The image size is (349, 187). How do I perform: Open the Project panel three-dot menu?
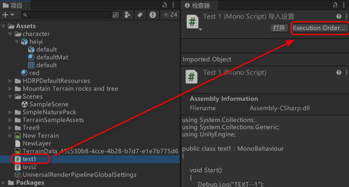[174, 5]
